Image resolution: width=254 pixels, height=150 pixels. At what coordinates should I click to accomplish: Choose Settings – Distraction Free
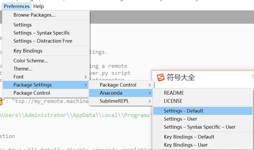point(46,41)
